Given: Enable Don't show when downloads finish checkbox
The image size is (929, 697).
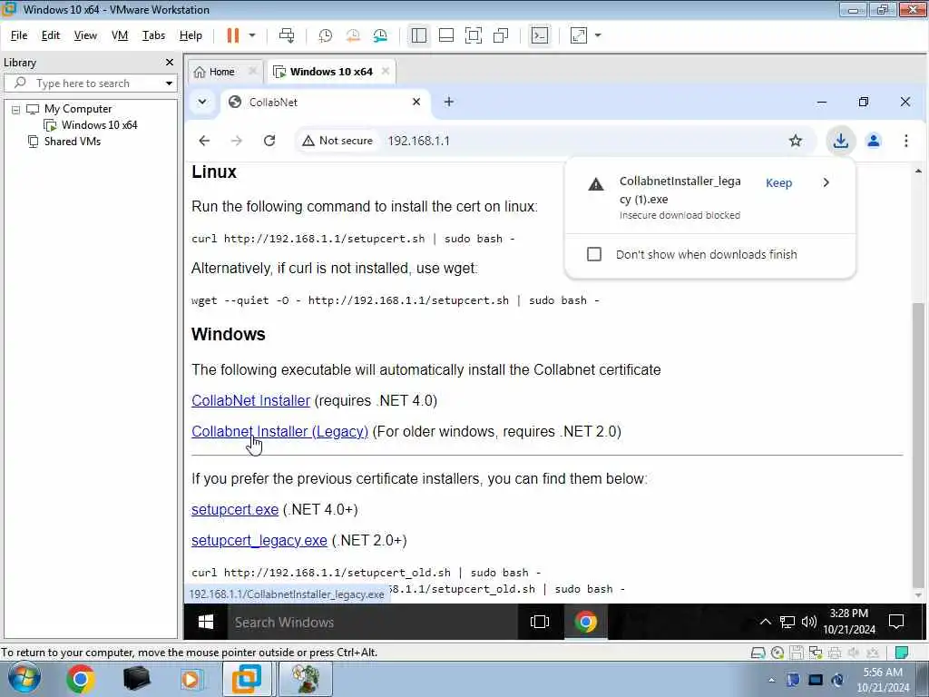Looking at the screenshot, I should point(593,254).
